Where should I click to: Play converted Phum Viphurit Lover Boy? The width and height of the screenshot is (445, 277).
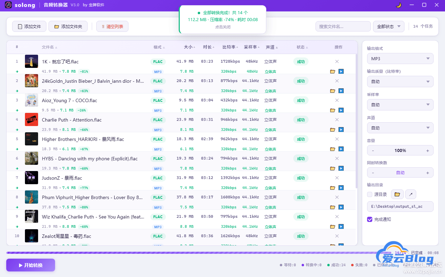click(x=341, y=207)
